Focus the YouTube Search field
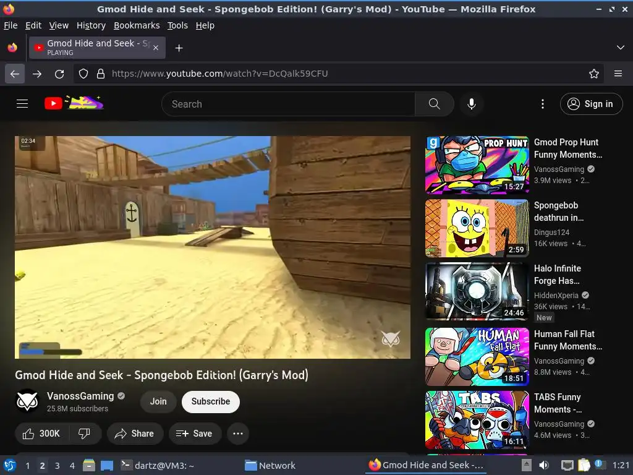Screen dimensions: 633x475 (x=288, y=104)
